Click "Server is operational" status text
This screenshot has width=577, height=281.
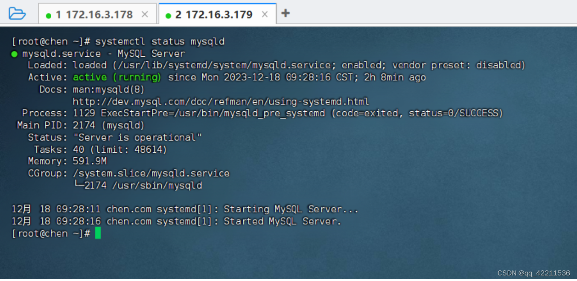tap(137, 137)
